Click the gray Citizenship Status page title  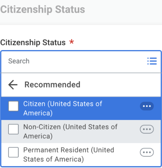coord(42,10)
